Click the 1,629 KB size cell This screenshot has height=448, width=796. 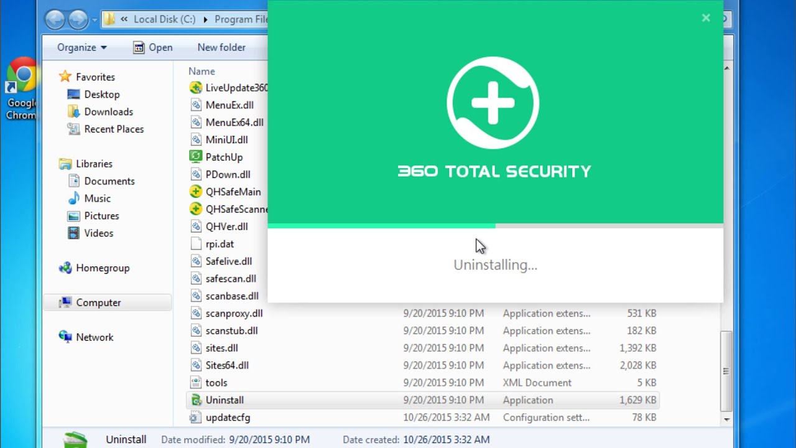coord(638,400)
